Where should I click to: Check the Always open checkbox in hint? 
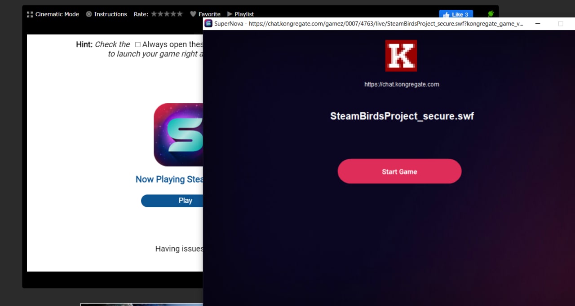pos(138,44)
